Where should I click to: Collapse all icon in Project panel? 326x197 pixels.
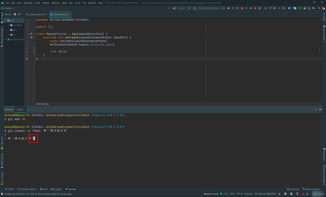(19, 14)
